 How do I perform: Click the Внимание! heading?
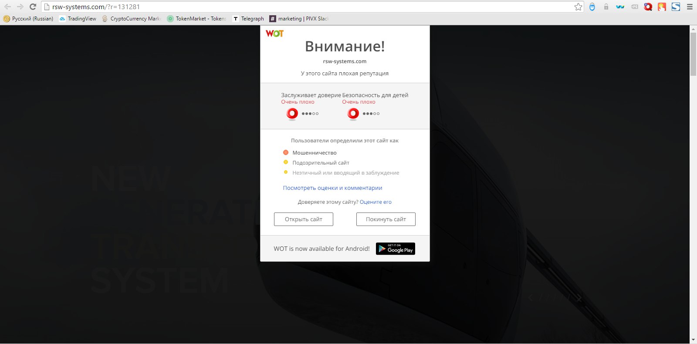tap(345, 46)
